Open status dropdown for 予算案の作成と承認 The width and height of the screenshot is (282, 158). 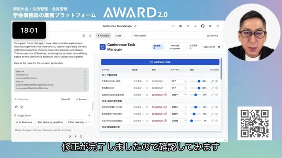tap(178, 81)
